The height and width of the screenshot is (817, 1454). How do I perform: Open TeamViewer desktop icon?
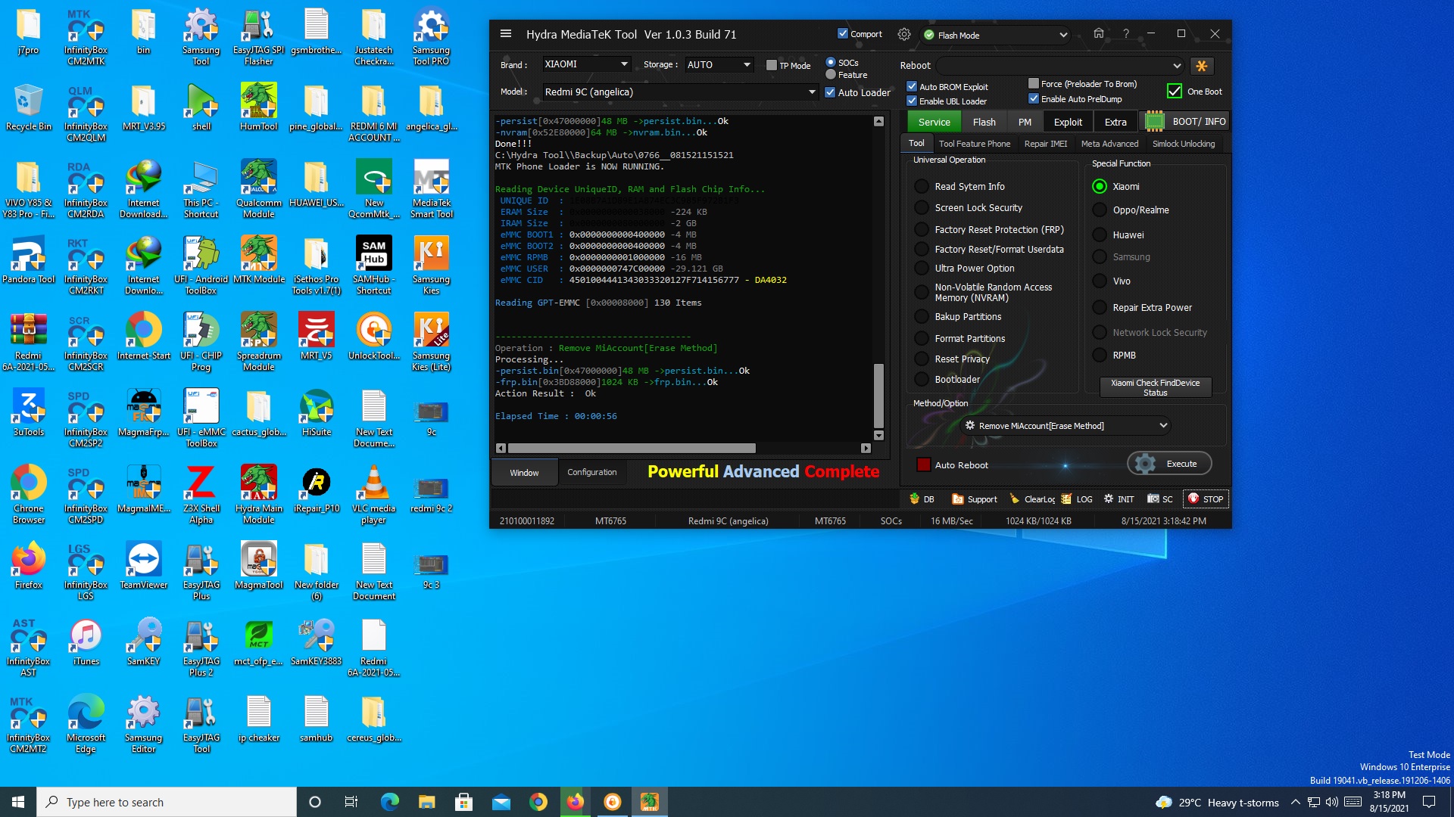click(143, 565)
